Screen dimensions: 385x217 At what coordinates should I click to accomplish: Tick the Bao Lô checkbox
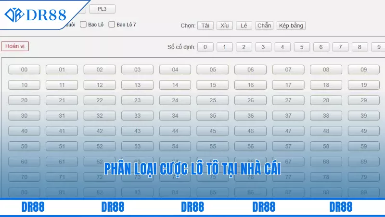(x=83, y=25)
